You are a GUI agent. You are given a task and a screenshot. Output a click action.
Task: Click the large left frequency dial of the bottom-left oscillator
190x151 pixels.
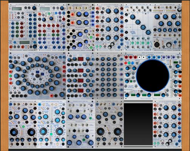click(14, 132)
